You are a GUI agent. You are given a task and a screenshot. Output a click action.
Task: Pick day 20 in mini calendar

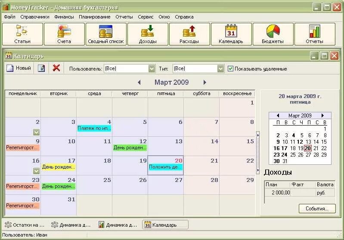307,148
